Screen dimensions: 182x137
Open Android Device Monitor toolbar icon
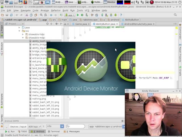[115, 15]
